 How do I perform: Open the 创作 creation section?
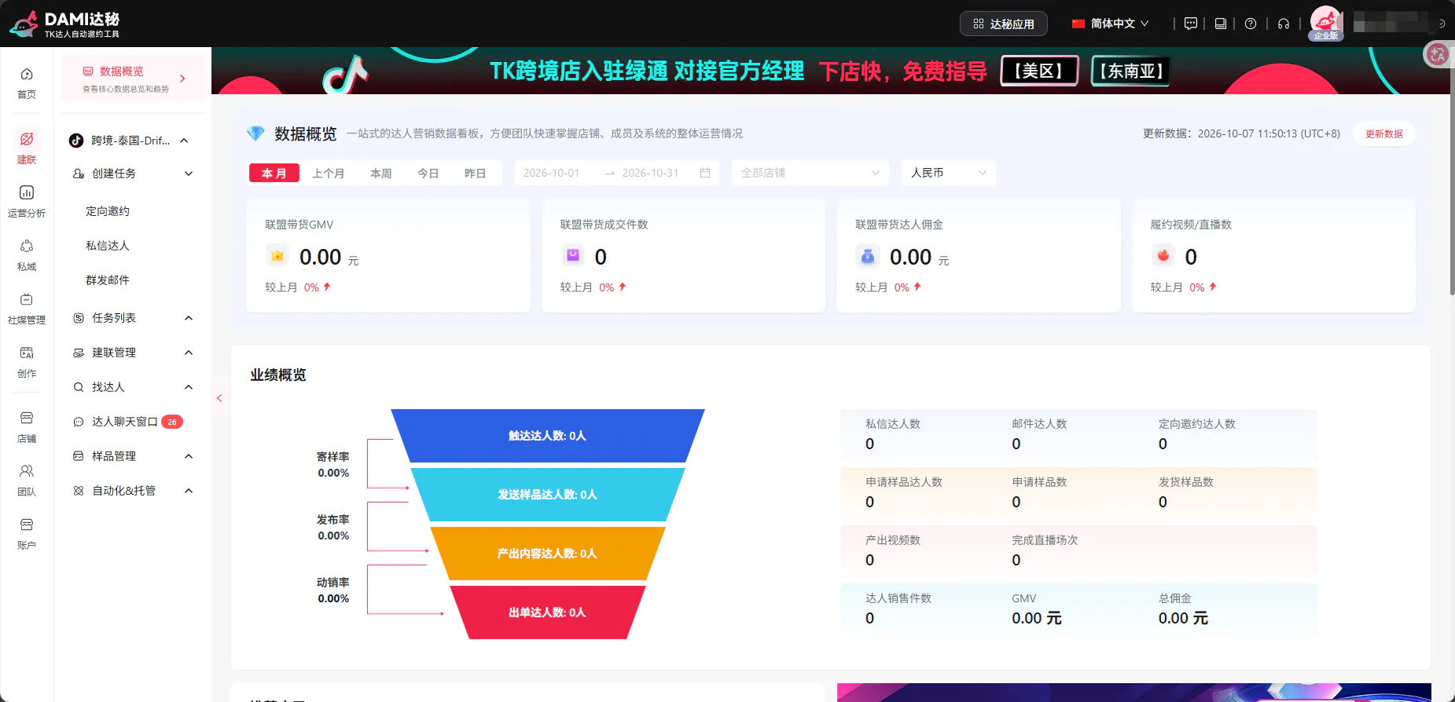click(x=27, y=362)
